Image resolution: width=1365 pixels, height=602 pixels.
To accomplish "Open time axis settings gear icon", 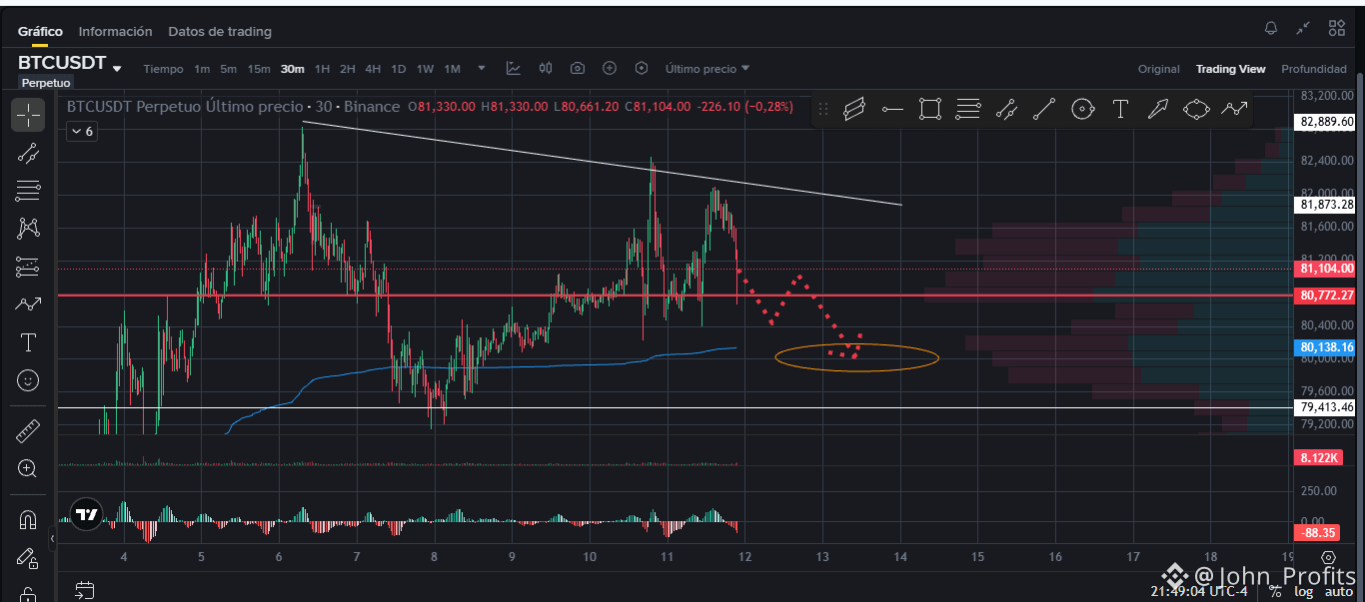I will pos(1328,557).
